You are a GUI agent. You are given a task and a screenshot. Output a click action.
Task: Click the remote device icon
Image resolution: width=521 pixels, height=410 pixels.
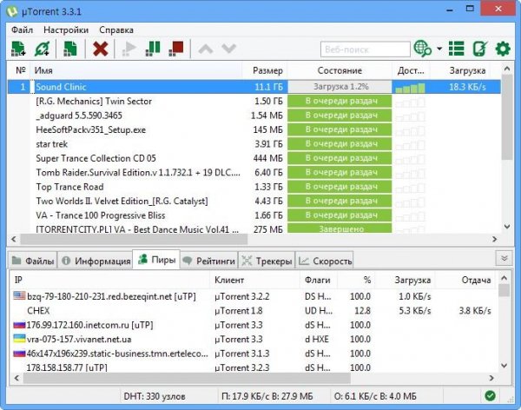[x=480, y=49]
